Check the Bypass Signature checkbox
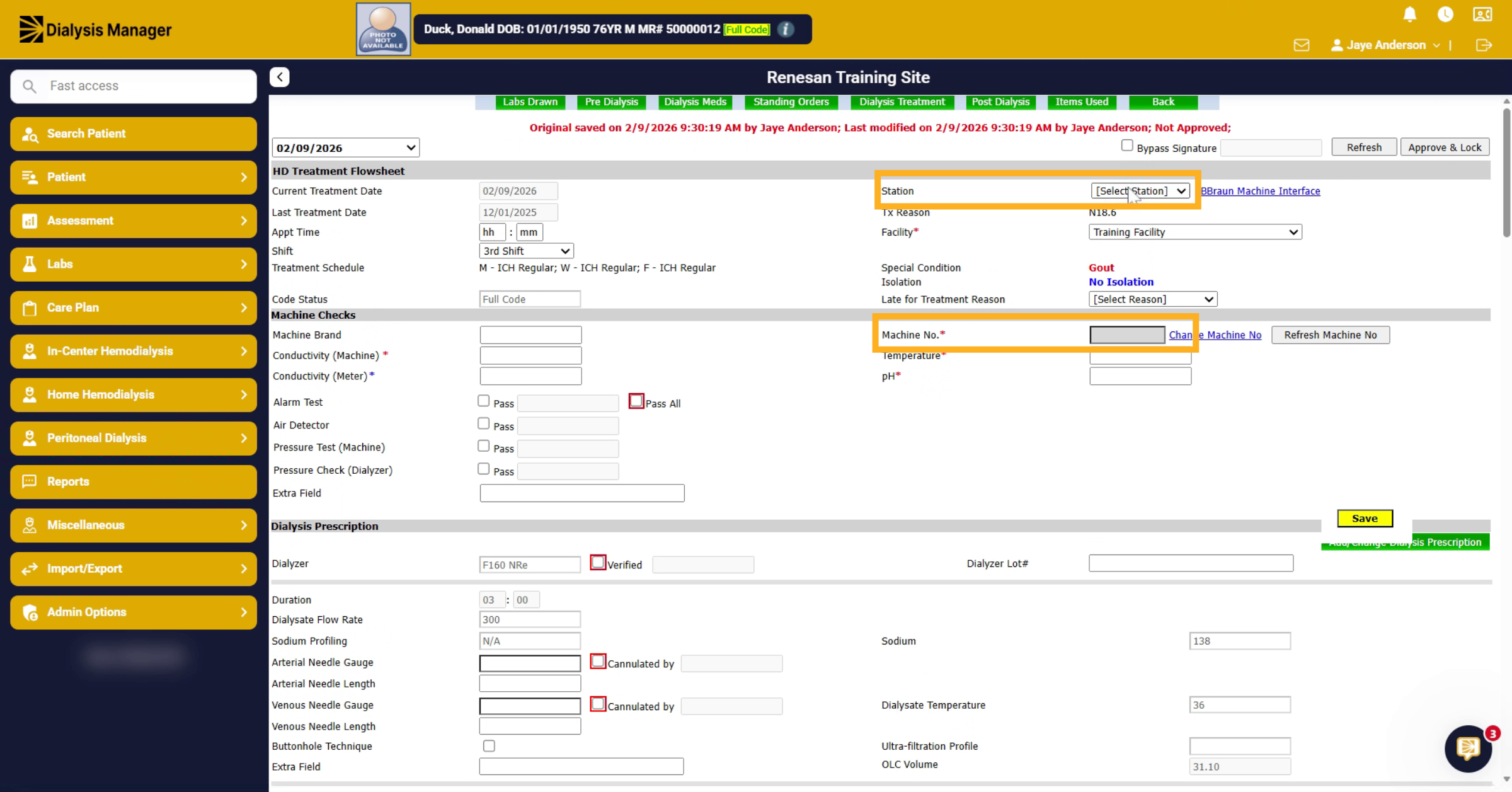Image resolution: width=1512 pixels, height=792 pixels. coord(1127,146)
